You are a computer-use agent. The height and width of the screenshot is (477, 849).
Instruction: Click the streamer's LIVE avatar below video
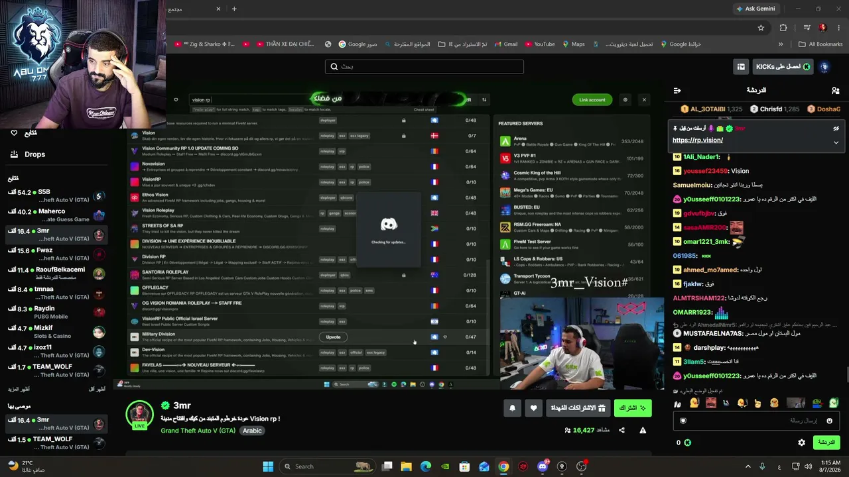point(140,415)
